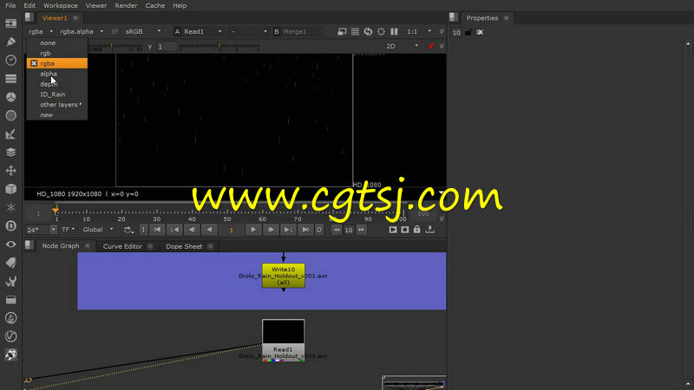Open the ToolSets wrench icon

(x=10, y=281)
